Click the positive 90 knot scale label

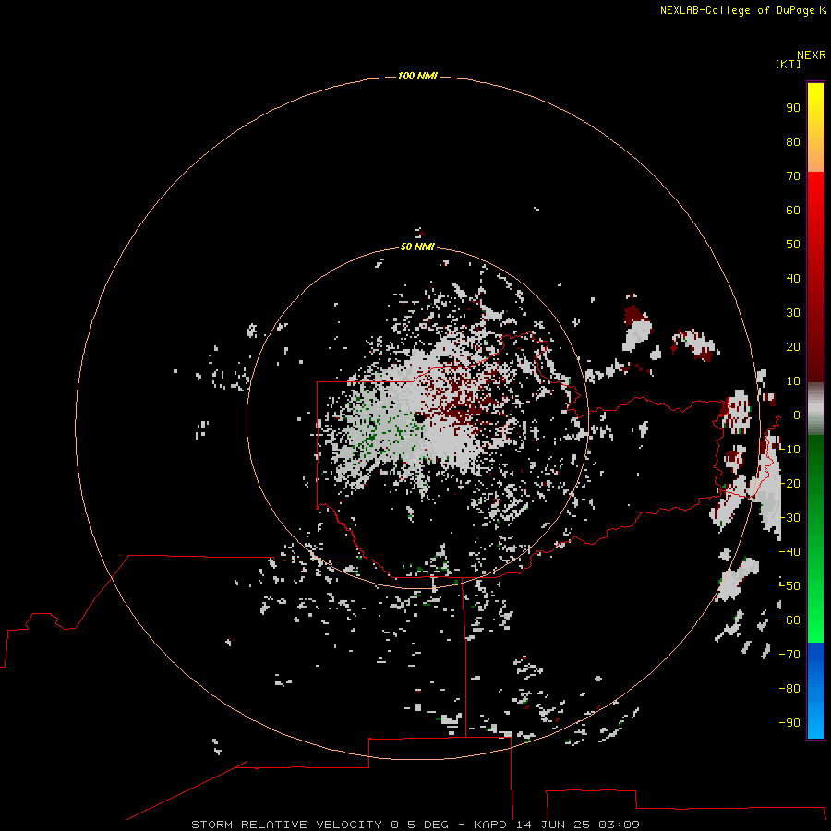793,108
